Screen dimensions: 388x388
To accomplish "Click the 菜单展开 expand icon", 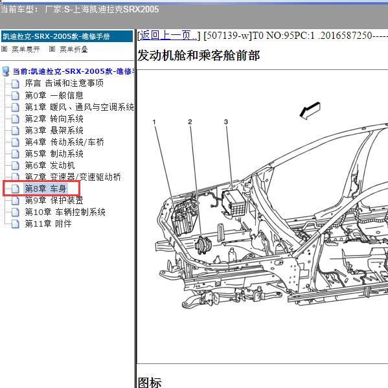I will tap(4, 49).
